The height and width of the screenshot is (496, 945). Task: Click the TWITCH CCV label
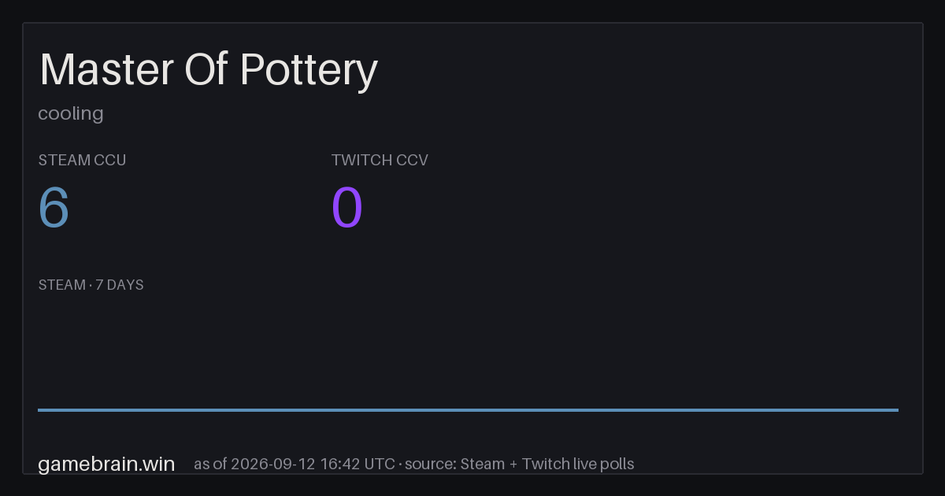pos(380,160)
